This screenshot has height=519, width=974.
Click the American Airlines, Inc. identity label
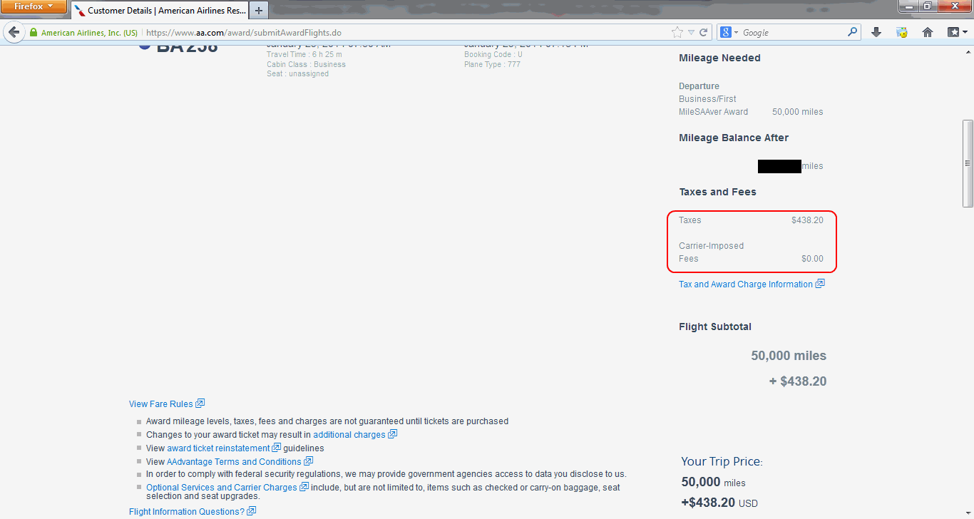89,33
